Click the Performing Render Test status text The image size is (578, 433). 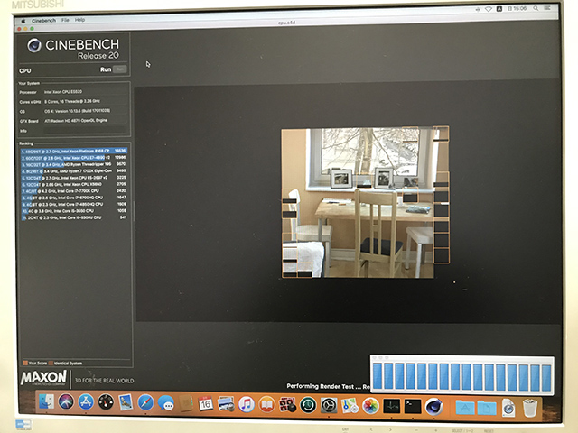click(x=328, y=386)
